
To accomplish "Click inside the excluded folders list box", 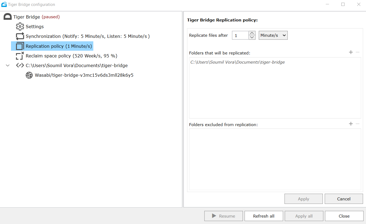I will [x=275, y=159].
